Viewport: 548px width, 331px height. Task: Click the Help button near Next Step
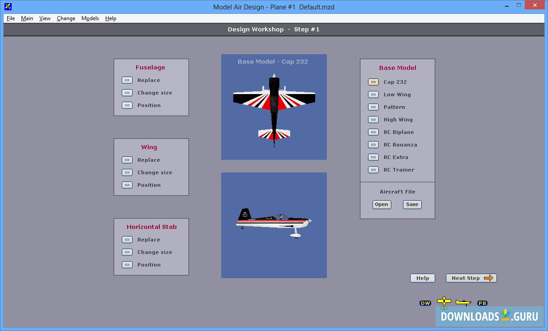(x=423, y=278)
